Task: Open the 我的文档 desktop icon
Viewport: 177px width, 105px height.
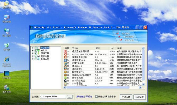Action: pyautogui.click(x=7, y=5)
